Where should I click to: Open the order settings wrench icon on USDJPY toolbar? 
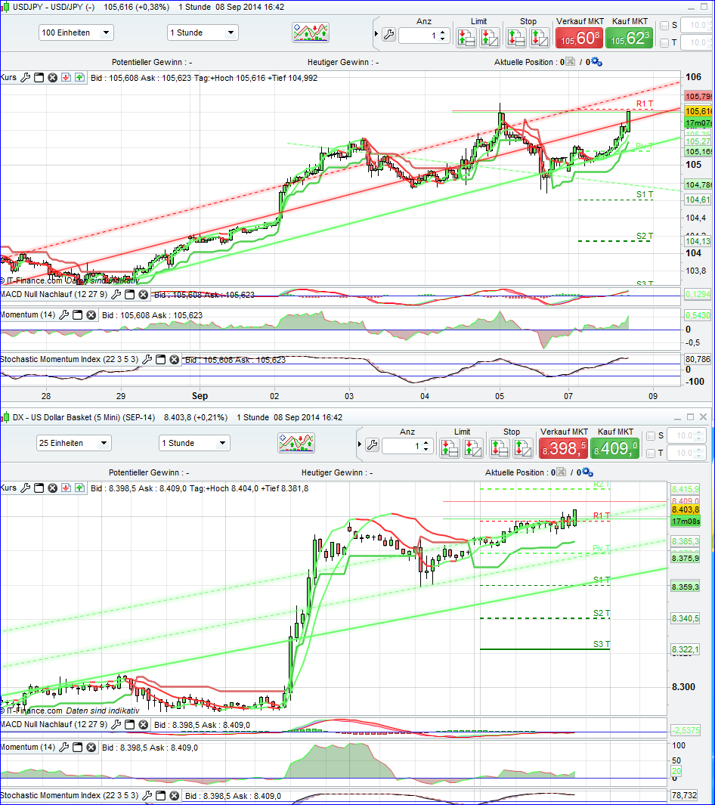click(387, 33)
